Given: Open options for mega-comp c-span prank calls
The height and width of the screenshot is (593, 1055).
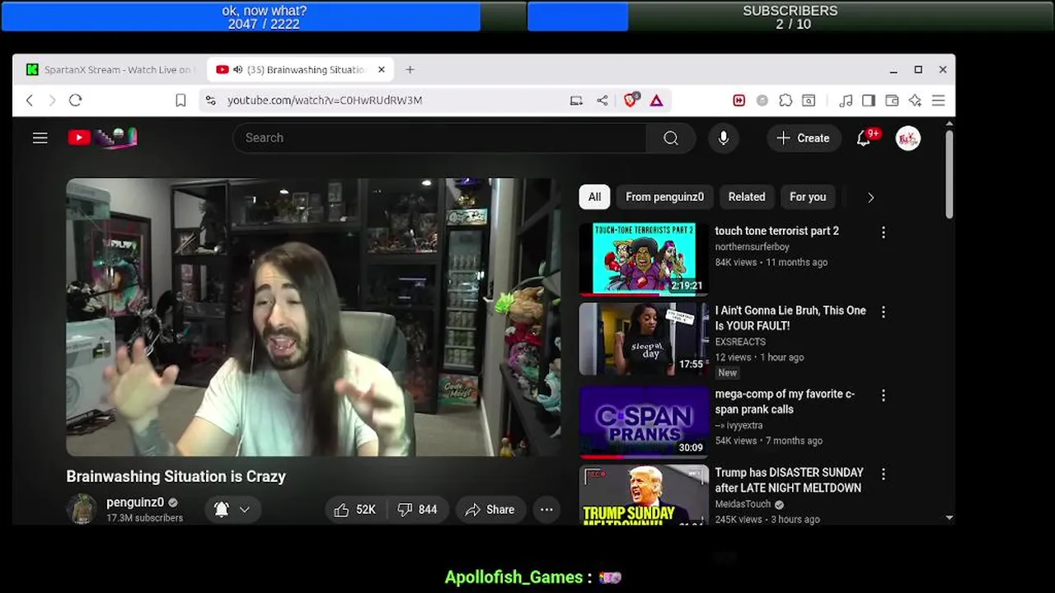Looking at the screenshot, I should click(x=883, y=396).
